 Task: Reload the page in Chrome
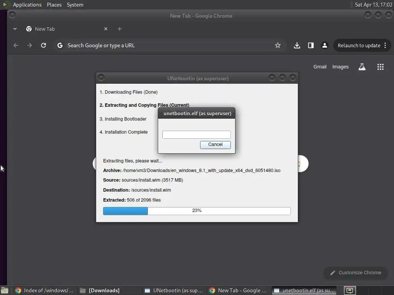coord(43,45)
